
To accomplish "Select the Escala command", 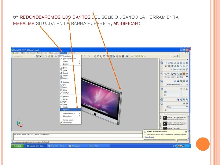I will click(x=70, y=88).
